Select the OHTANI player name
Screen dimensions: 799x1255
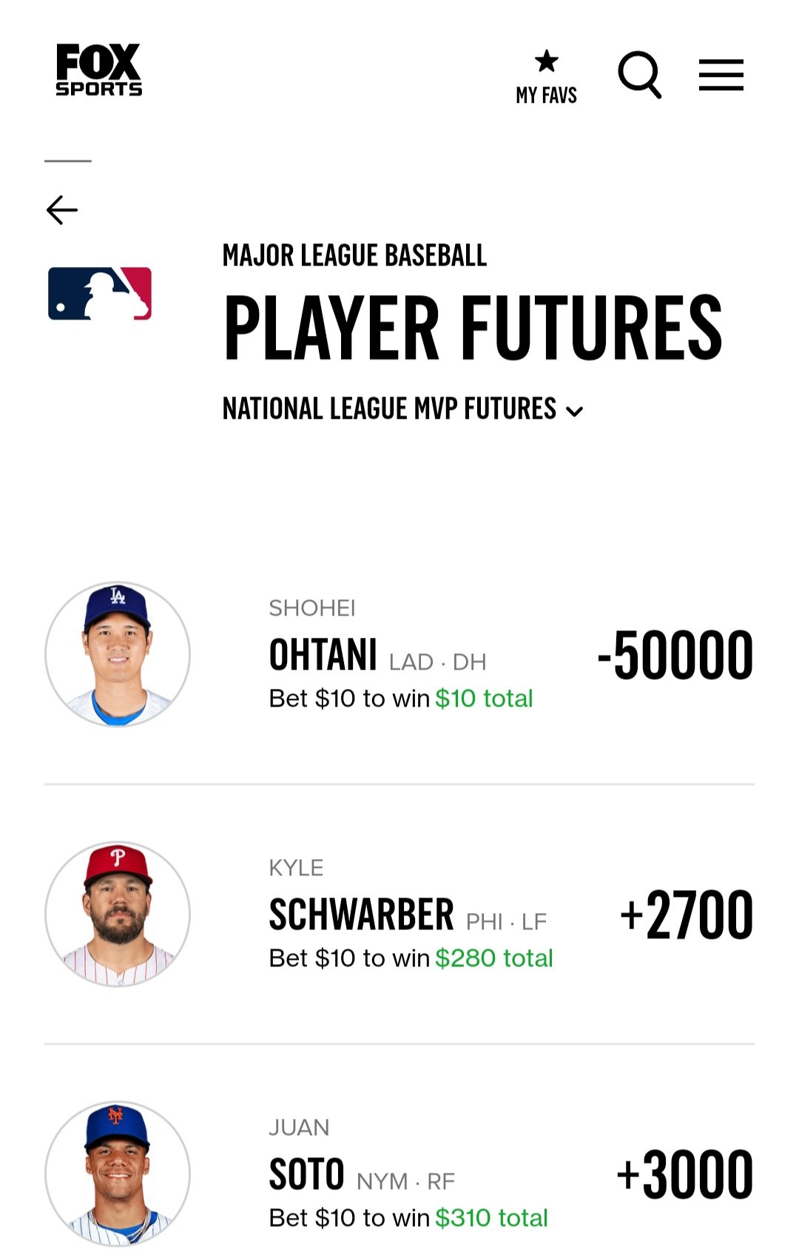coord(323,655)
